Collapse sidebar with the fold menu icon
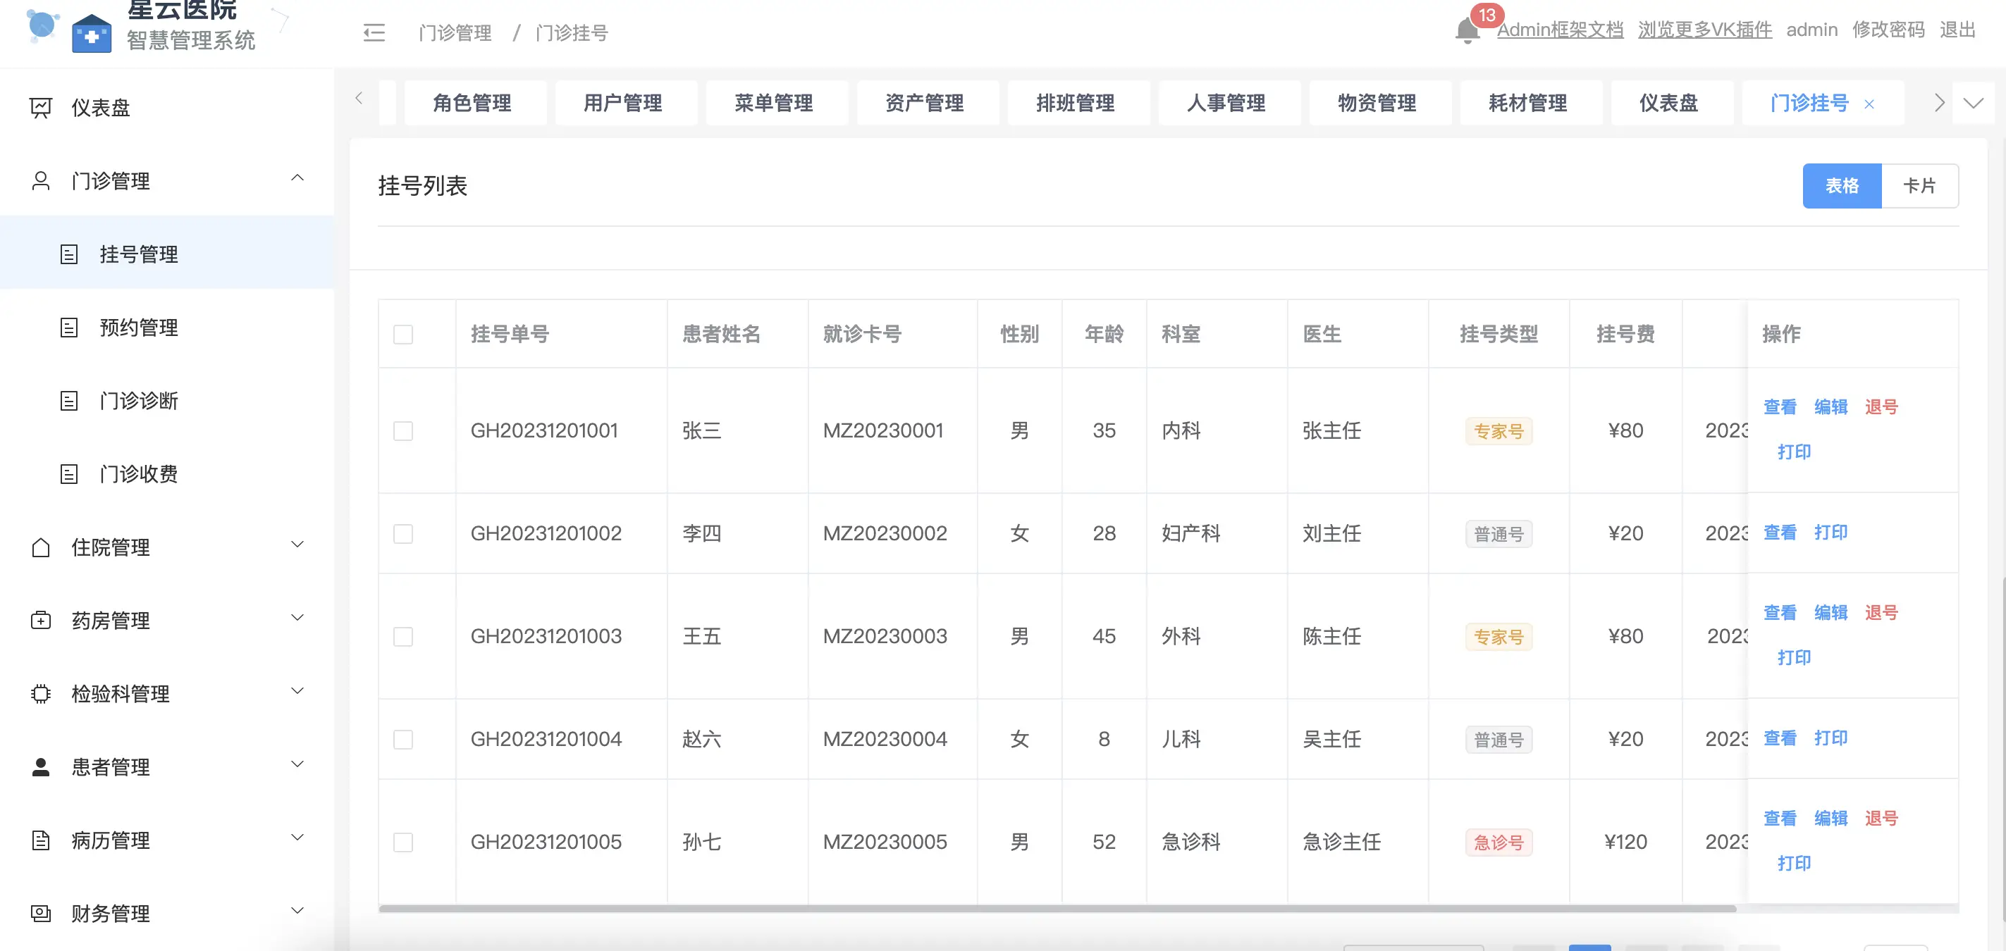The height and width of the screenshot is (951, 2006). (374, 32)
